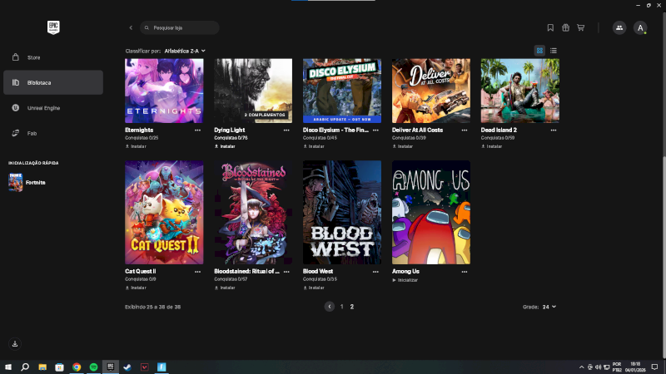Click Iniciar under Among Us
The image size is (666, 374).
point(407,280)
